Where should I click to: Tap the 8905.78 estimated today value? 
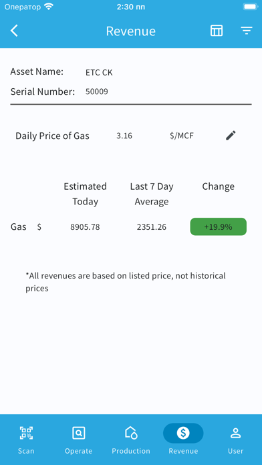(x=85, y=227)
